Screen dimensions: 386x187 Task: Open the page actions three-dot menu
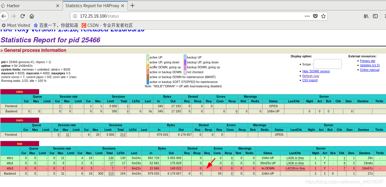coord(307,16)
